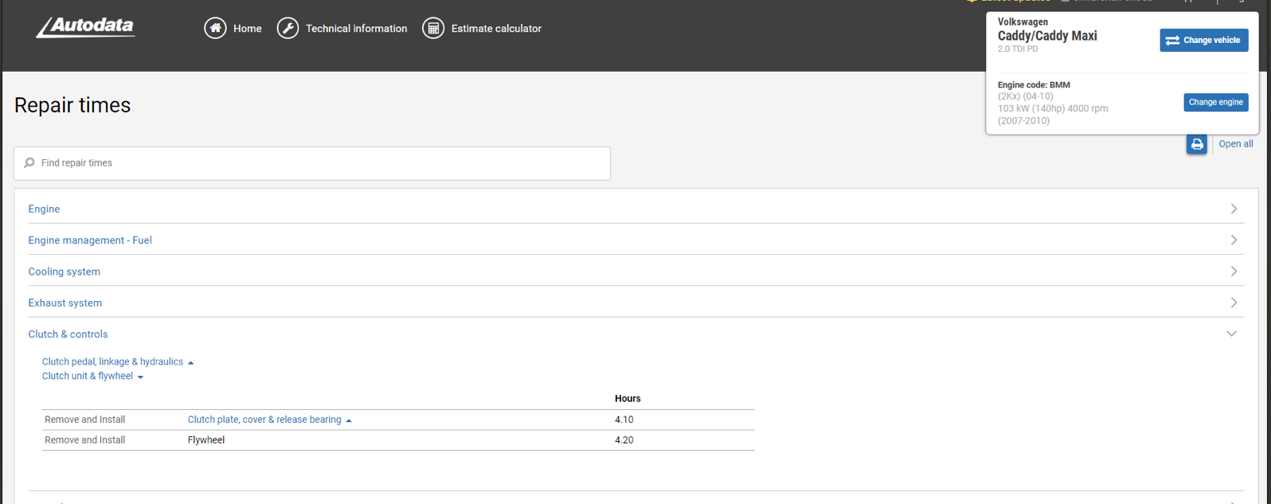This screenshot has height=504, width=1271.
Task: Click the magnifier icon in search box
Action: (x=29, y=163)
